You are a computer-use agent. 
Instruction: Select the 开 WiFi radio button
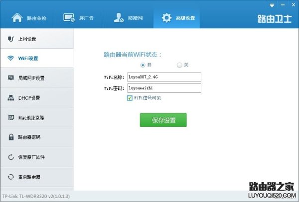[x=143, y=65]
